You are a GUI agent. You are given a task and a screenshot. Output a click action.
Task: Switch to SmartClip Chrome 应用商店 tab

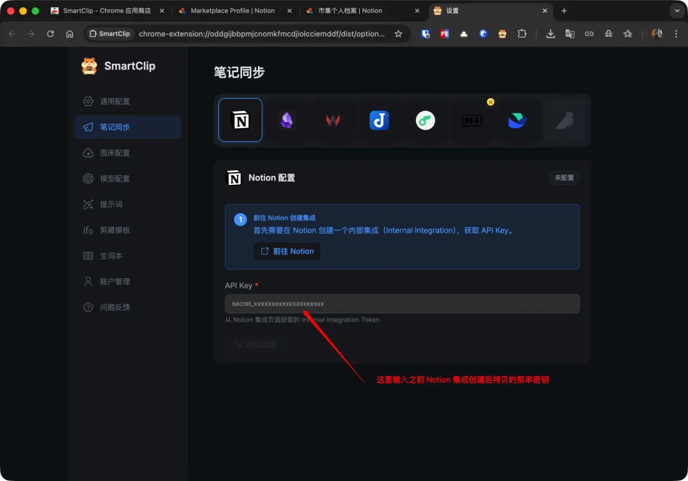(107, 11)
